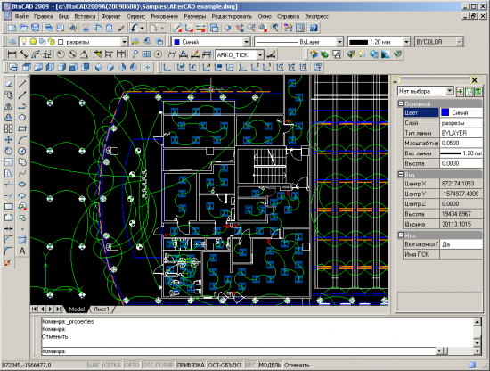Click the Paste clipboard icon
This screenshot has height=371, width=490.
tap(110, 29)
